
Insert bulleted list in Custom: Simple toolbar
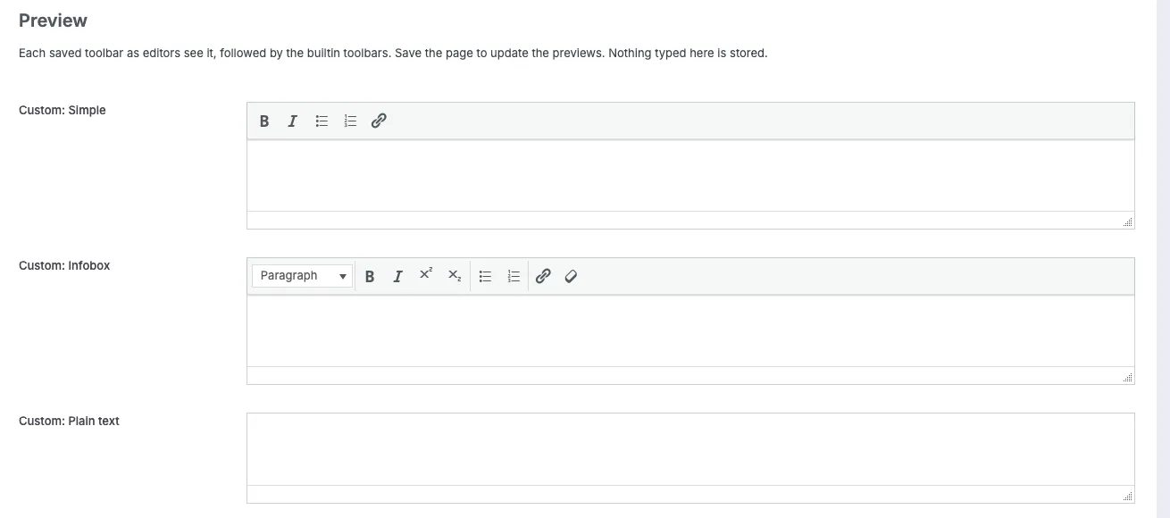pos(322,121)
